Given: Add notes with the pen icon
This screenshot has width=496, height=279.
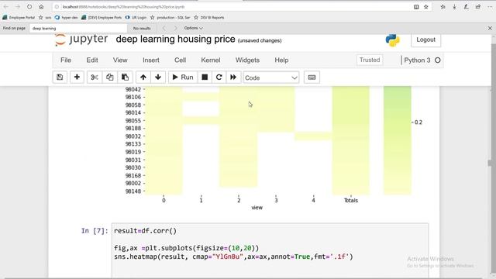Looking at the screenshot, I should (x=467, y=7).
